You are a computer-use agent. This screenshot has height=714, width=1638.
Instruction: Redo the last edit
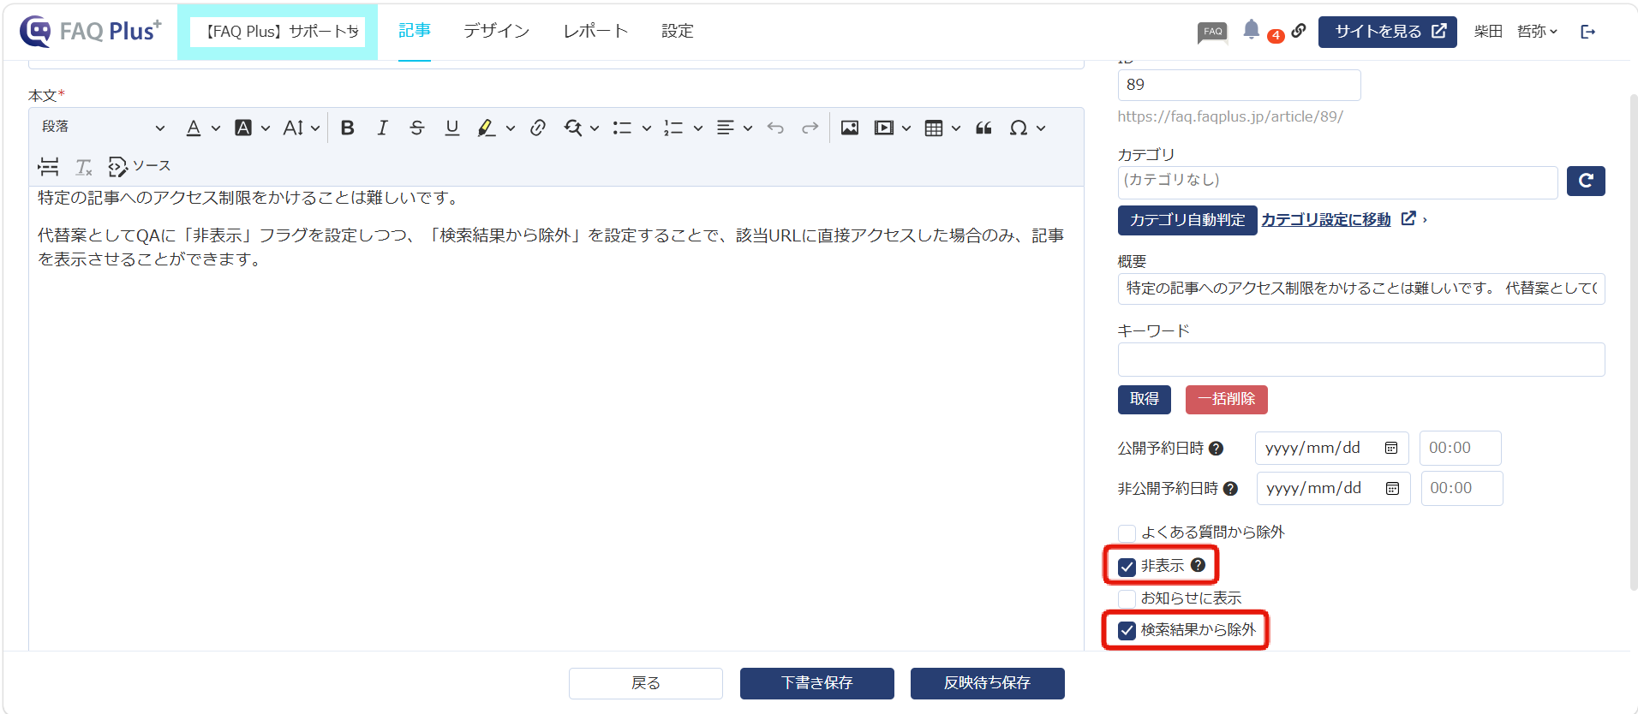[810, 128]
